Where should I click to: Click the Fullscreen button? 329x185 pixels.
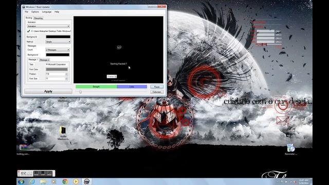157,92
